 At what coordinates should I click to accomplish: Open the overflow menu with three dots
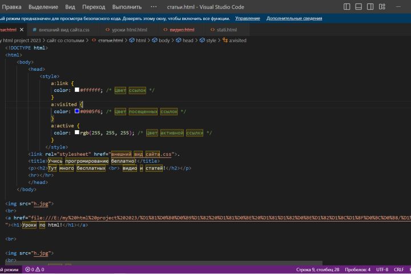153,7
